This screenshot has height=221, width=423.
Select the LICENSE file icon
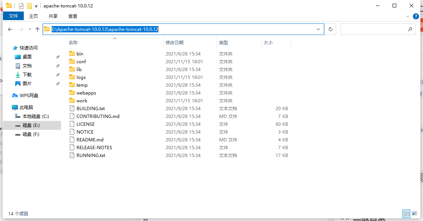72,124
